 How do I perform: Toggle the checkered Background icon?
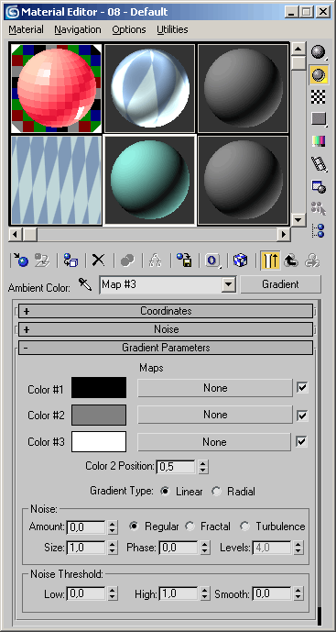click(x=318, y=96)
